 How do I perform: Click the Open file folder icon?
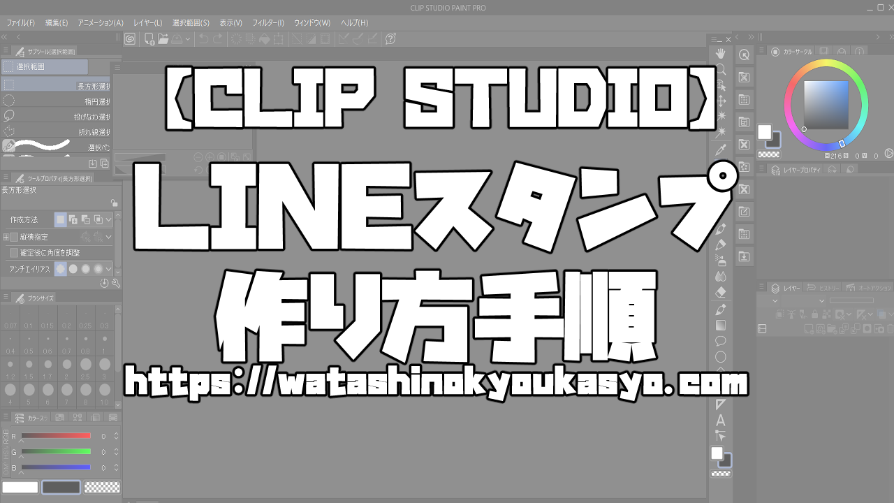[x=163, y=39]
